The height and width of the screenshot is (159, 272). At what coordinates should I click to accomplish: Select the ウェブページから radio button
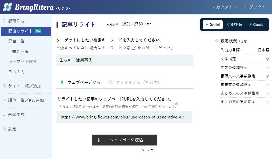pos(62,82)
